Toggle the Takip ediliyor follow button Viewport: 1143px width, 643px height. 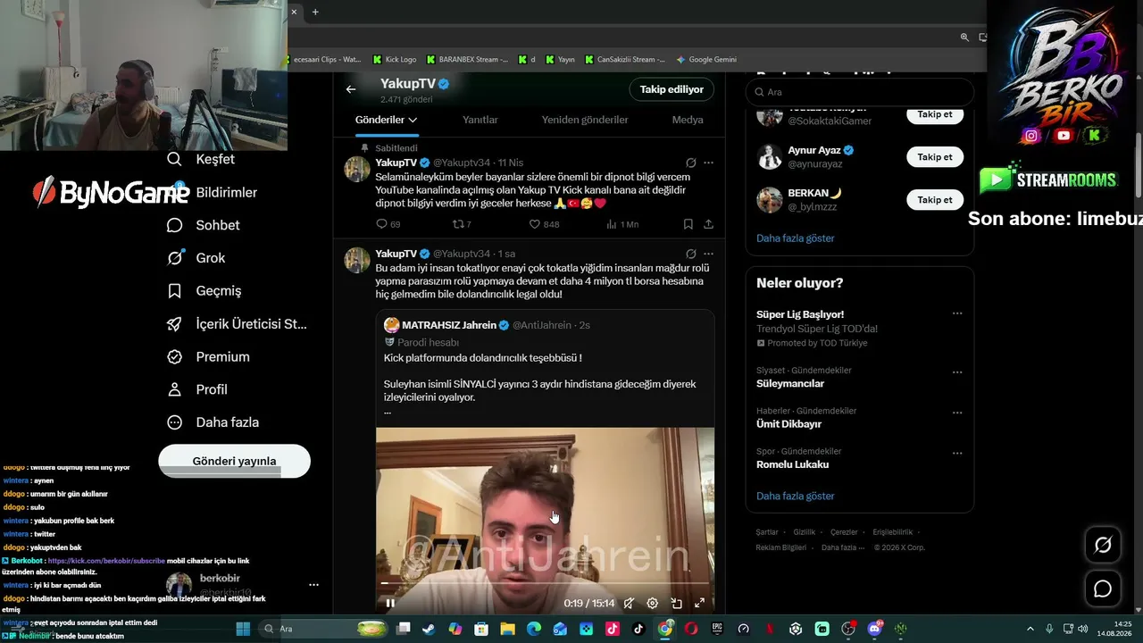(x=672, y=89)
